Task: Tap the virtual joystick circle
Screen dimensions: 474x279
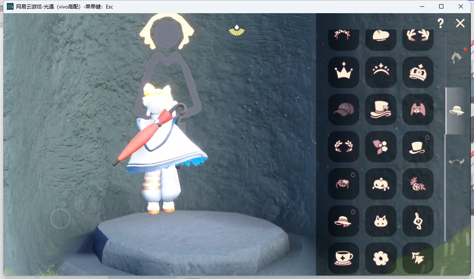Action: pos(60,218)
